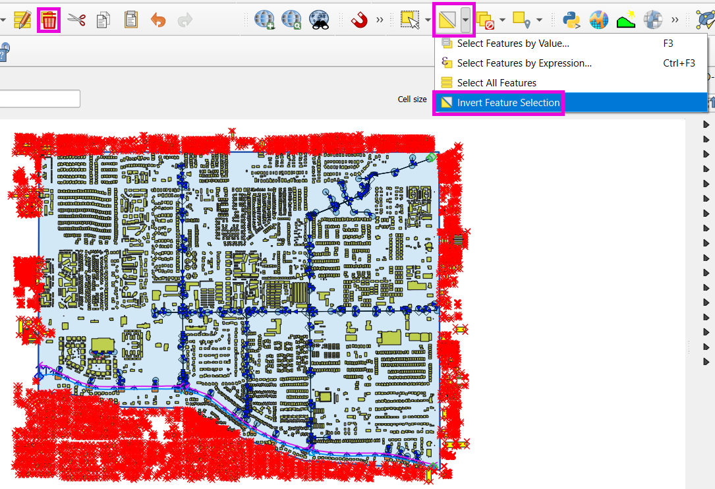The height and width of the screenshot is (489, 715).
Task: Undo the last edit
Action: click(x=158, y=20)
